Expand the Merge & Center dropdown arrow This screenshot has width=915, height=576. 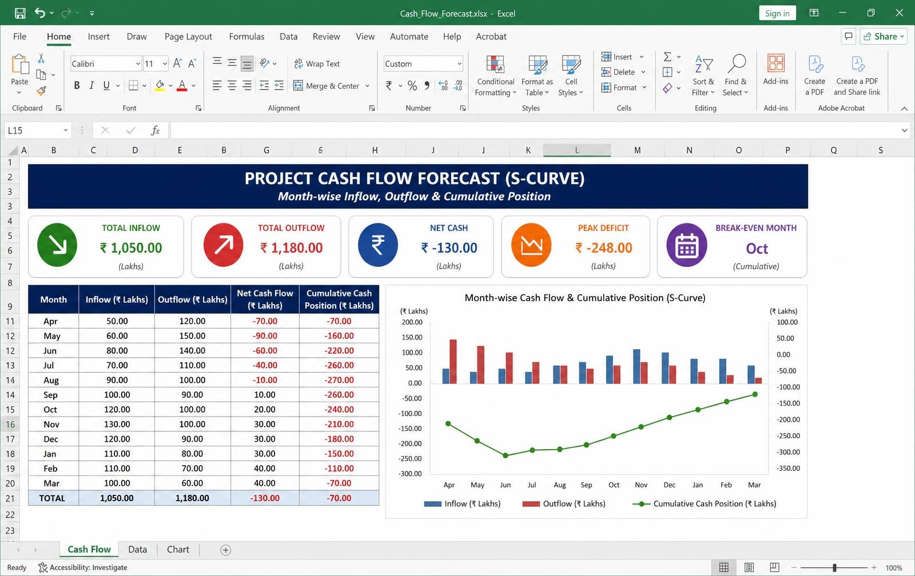click(367, 86)
